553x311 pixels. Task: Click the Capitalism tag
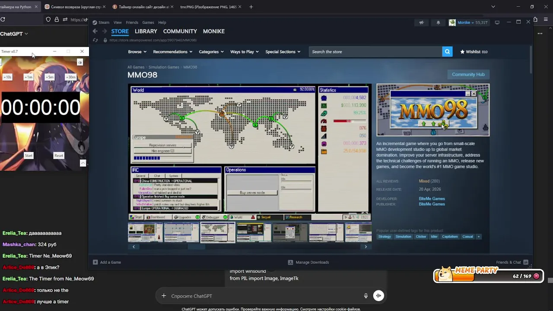pos(450,237)
